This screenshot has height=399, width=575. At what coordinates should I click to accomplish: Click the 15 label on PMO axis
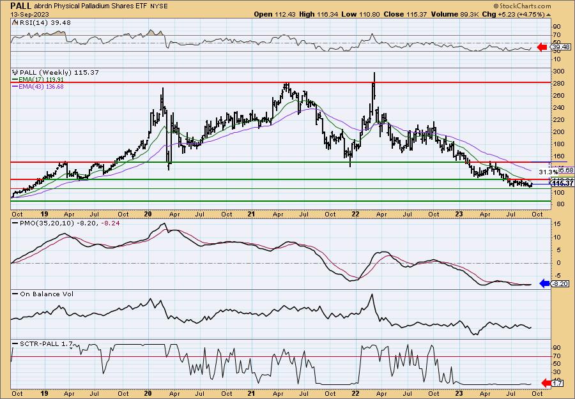pos(556,224)
